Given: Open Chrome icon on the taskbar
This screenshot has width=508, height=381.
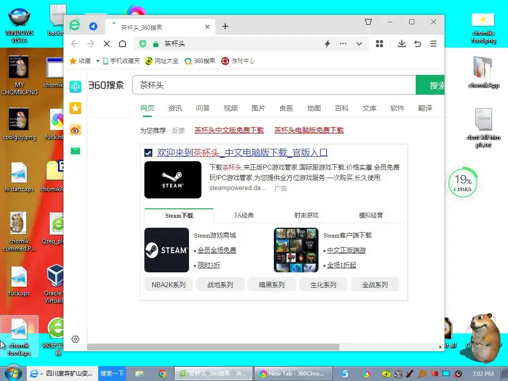Looking at the screenshot, I should pyautogui.click(x=162, y=374).
